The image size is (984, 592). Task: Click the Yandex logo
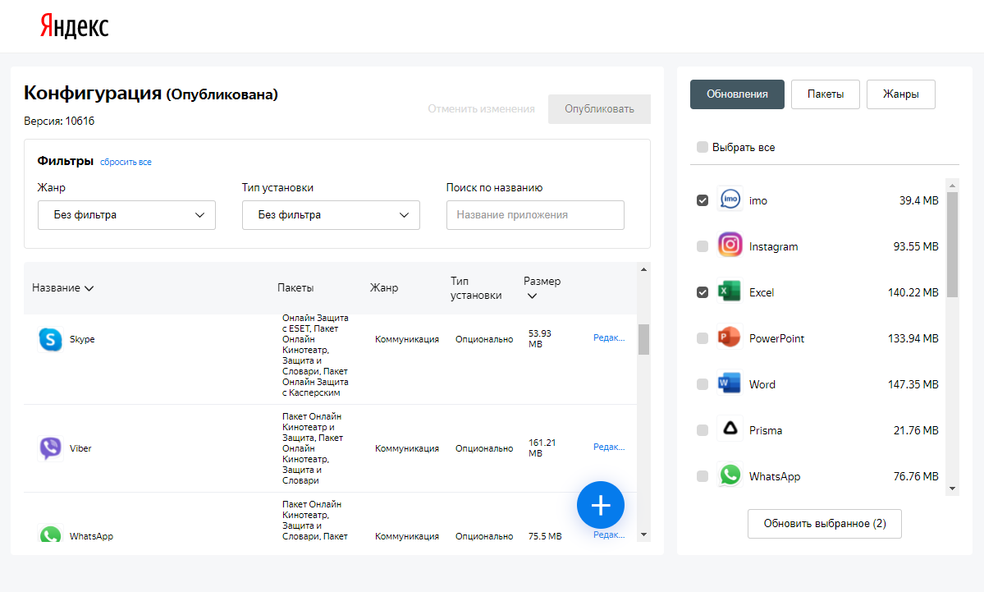pyautogui.click(x=74, y=26)
